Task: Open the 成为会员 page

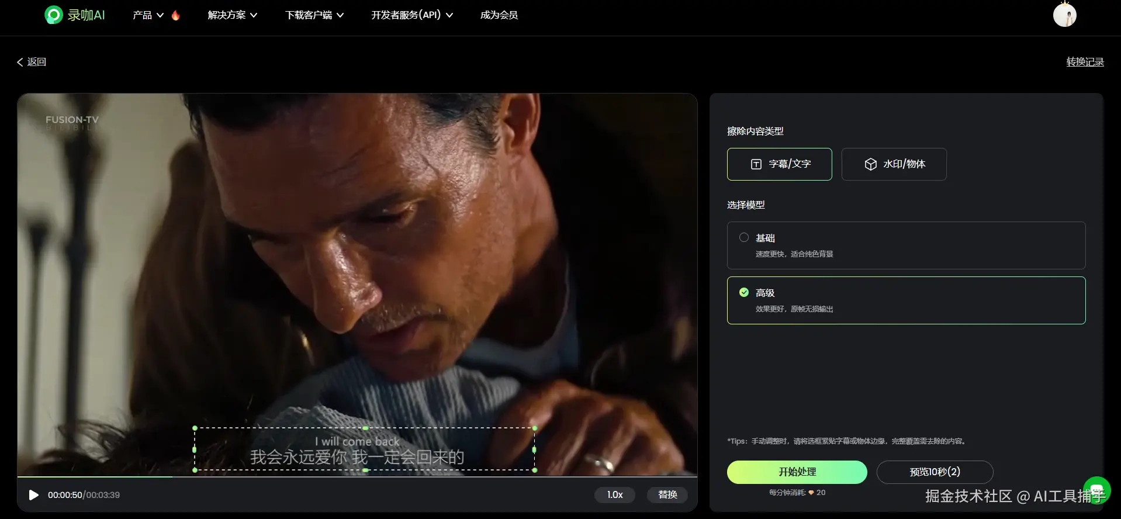Action: point(499,15)
